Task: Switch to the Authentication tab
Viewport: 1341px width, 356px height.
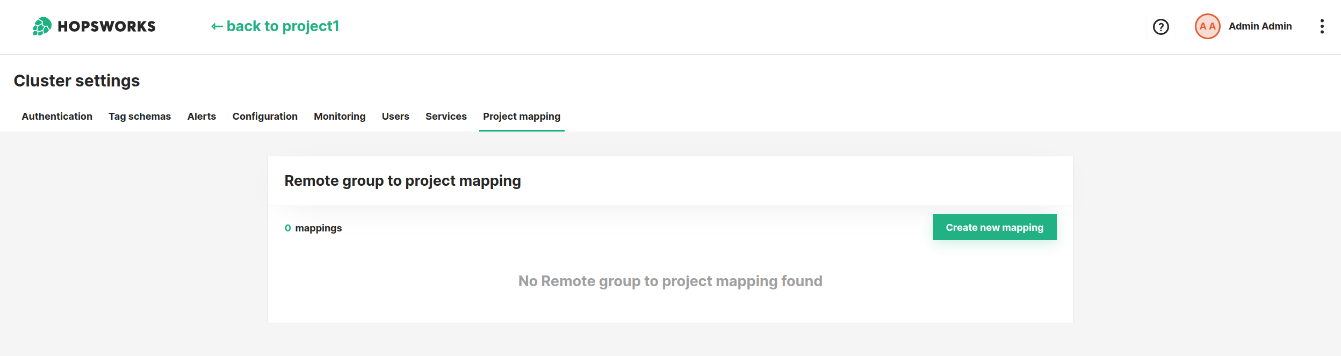Action: tap(57, 117)
